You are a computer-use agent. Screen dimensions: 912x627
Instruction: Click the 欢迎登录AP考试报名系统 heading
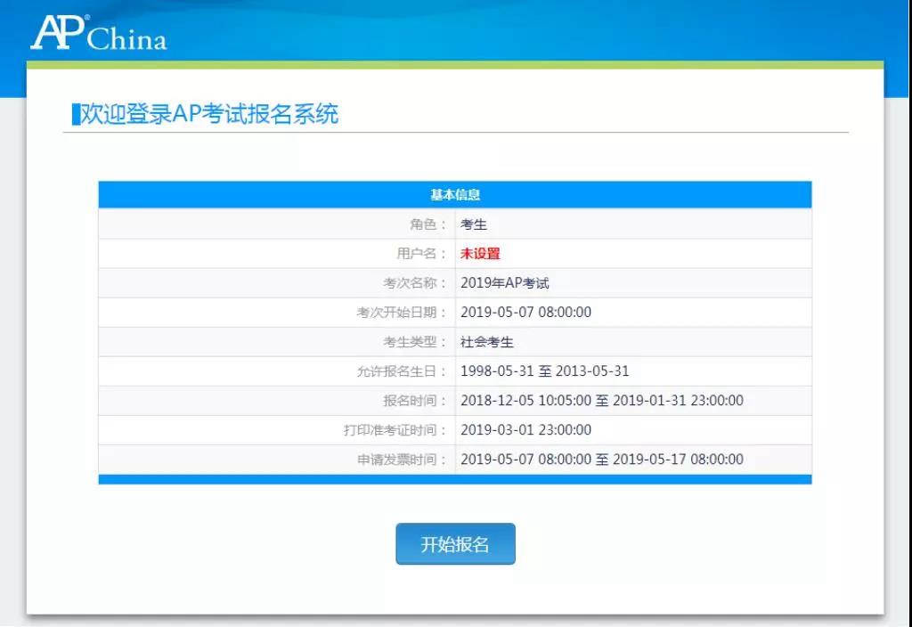208,114
